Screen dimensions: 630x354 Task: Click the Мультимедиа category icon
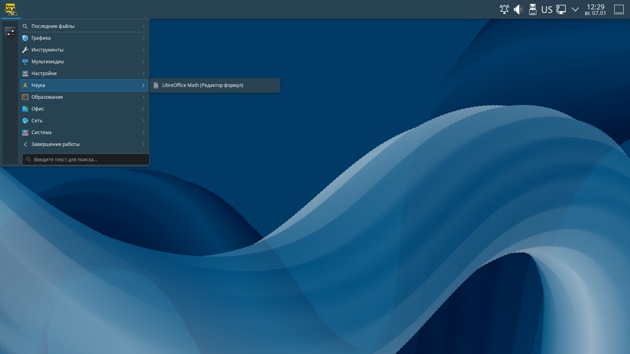[25, 61]
